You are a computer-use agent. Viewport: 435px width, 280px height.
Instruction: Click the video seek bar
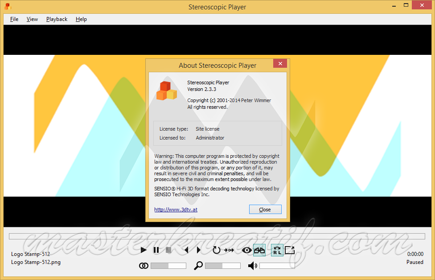click(x=217, y=236)
